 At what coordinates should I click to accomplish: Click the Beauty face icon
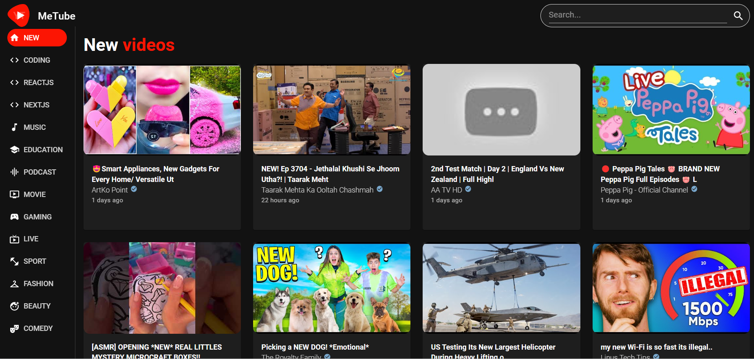pos(15,306)
